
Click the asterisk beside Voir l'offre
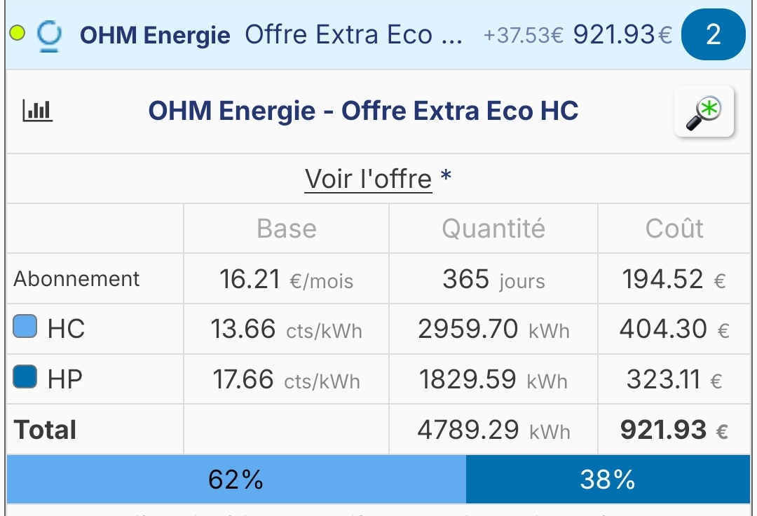pyautogui.click(x=446, y=176)
